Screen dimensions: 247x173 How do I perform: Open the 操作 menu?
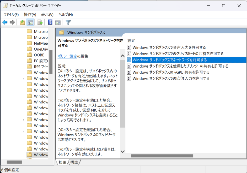tap(30, 14)
